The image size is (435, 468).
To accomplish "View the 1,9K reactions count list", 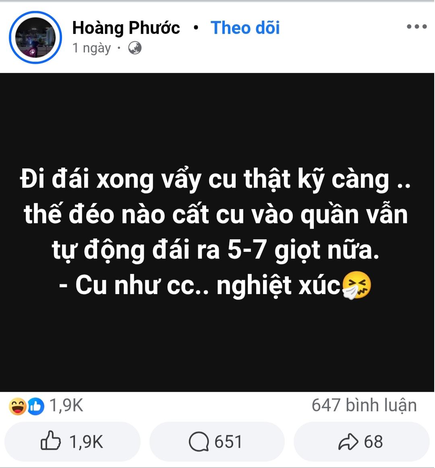I will (x=66, y=405).
